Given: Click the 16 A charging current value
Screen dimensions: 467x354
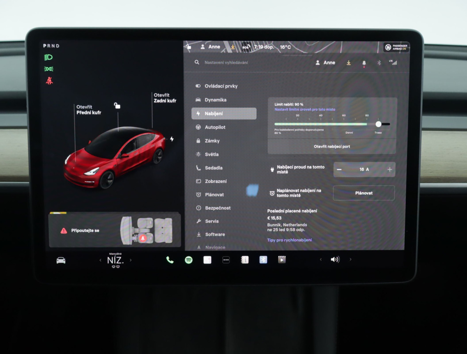Looking at the screenshot, I should coord(364,169).
